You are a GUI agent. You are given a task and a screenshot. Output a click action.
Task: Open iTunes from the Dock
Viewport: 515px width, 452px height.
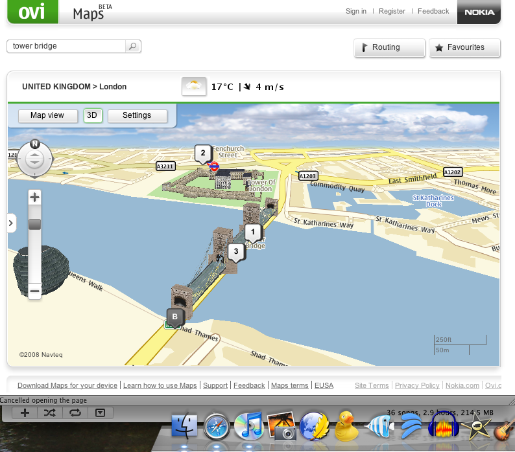(249, 425)
